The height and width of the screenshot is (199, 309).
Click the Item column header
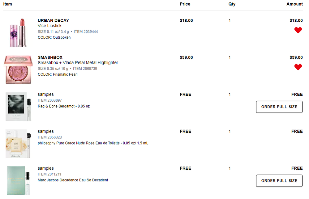coord(7,4)
